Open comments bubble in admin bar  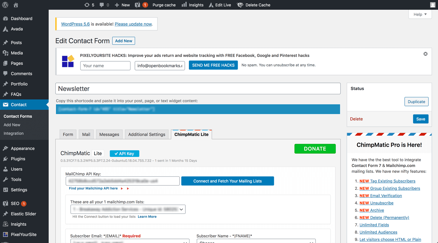[104, 5]
